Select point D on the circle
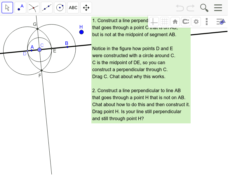Screen dimensions: 228x175 pos(27,51)
